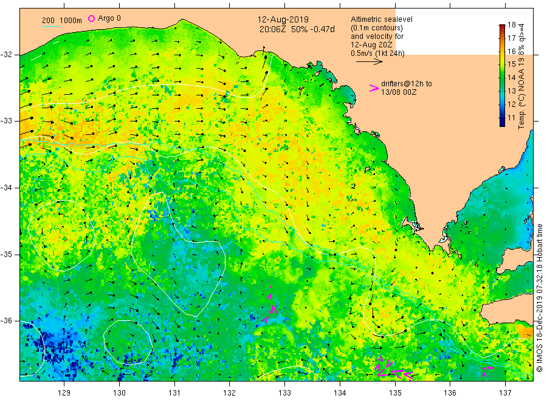Click the 'Temp. (°C) NOAA 19' vertical label
Viewport: 547px width, 401px height.
(x=521, y=94)
